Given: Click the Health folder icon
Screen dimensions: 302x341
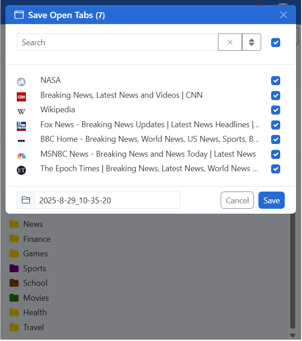Looking at the screenshot, I should (14, 312).
